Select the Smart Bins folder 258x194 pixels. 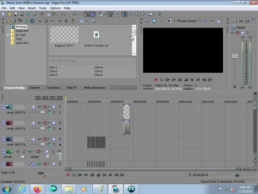click(22, 43)
